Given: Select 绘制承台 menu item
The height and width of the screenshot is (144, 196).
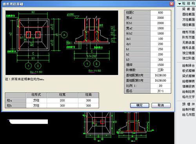Looking at the screenshot, I should tap(188, 66).
